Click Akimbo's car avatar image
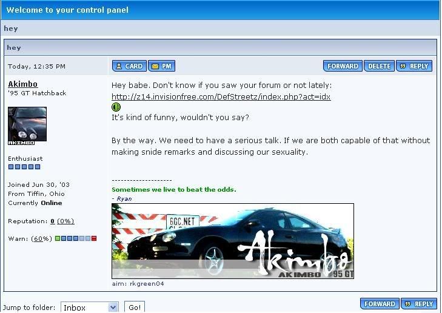Viewport: 442px width, 313px height. point(27,126)
